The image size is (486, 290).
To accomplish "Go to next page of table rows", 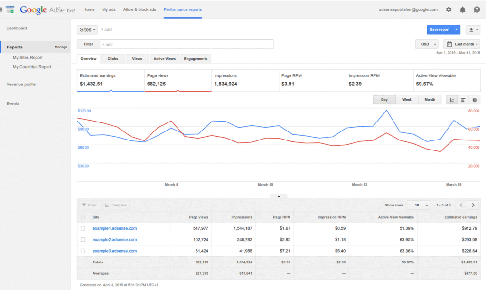I will (x=473, y=205).
